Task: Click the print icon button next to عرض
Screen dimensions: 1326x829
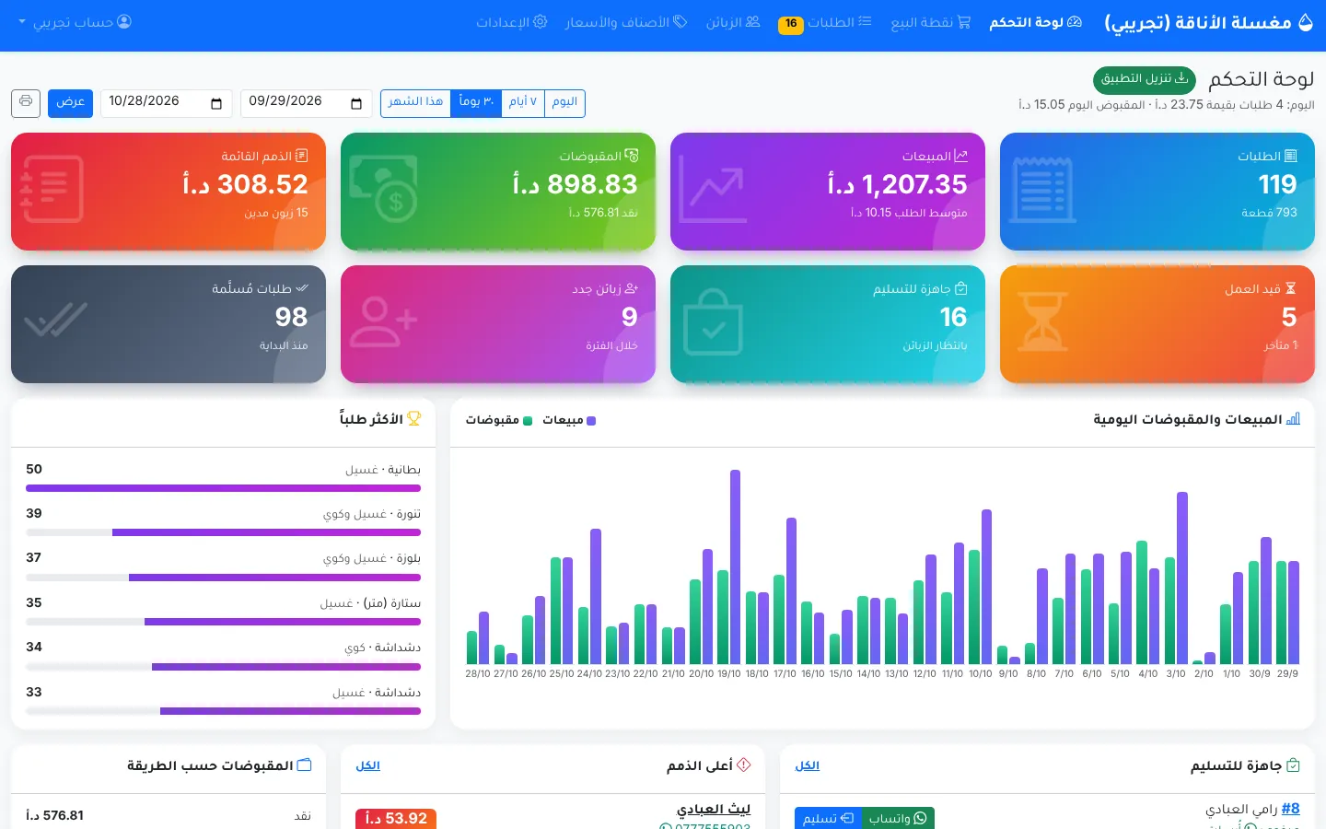Action: pyautogui.click(x=26, y=102)
